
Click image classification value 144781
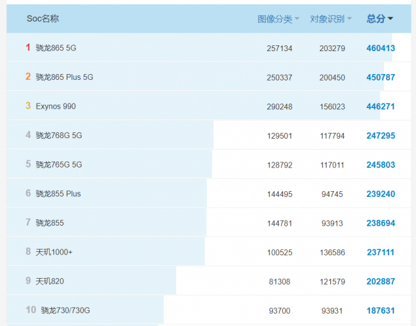point(280,224)
